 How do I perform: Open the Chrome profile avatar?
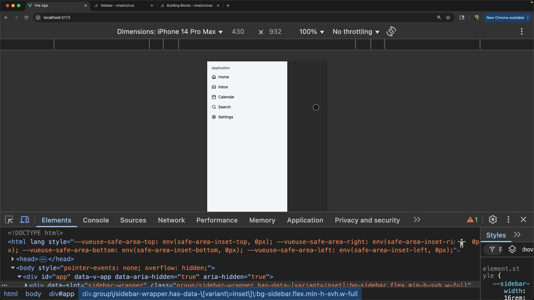(477, 17)
